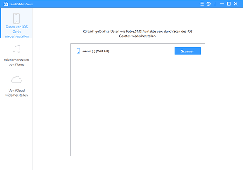243x171 pixels.
Task: Click the 'EaseUS MobiSaver' title text
Action: 21,4
